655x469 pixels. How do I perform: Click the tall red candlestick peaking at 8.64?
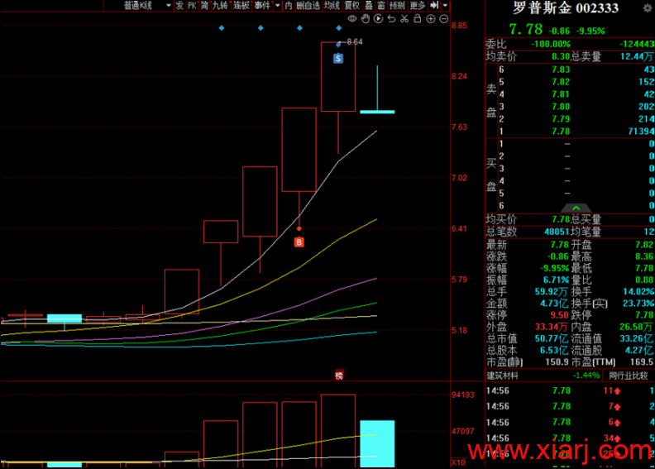(338, 77)
